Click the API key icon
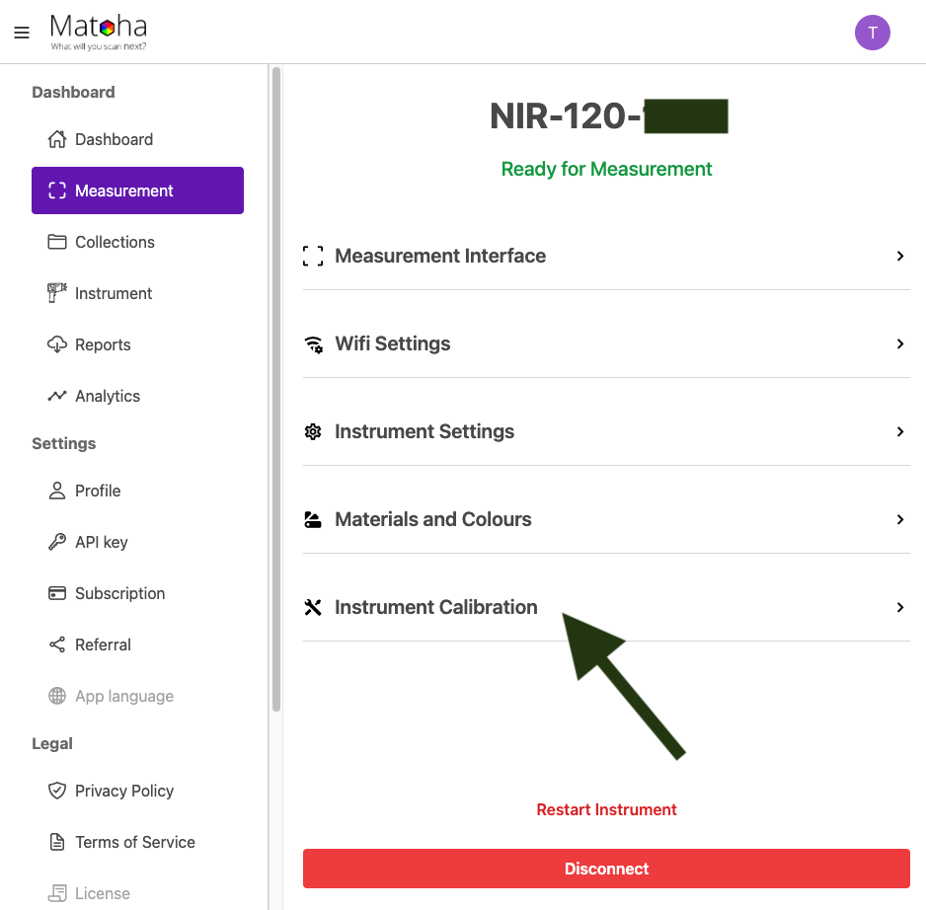 (57, 542)
